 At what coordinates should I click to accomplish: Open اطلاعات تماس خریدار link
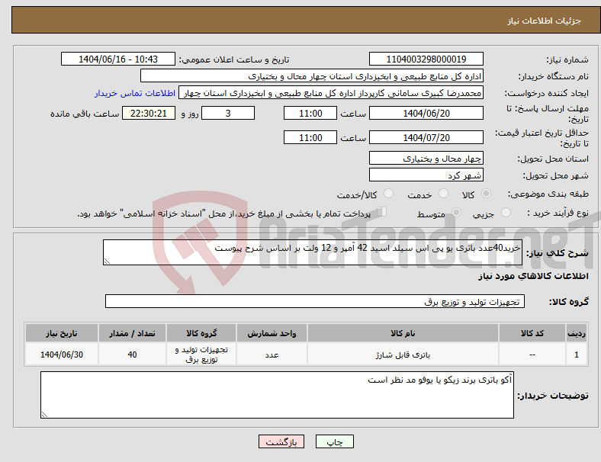[x=135, y=93]
